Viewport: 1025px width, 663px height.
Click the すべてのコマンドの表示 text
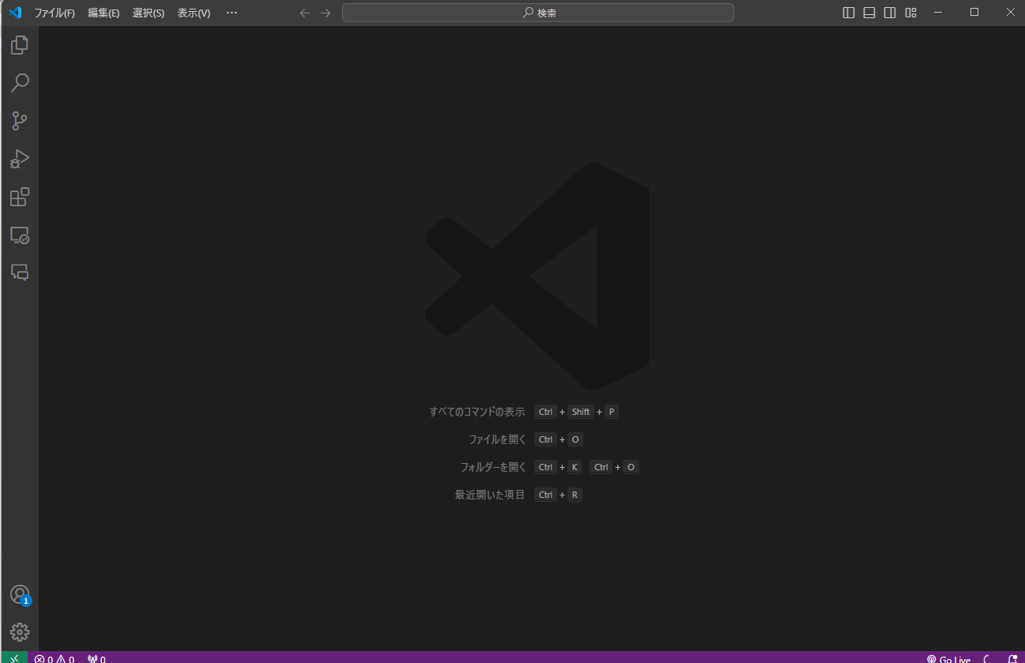[477, 412]
